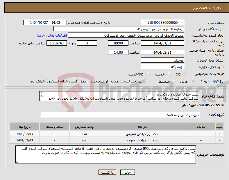Click row 1 item name ست ابزار جراحی عمومی

142,134
